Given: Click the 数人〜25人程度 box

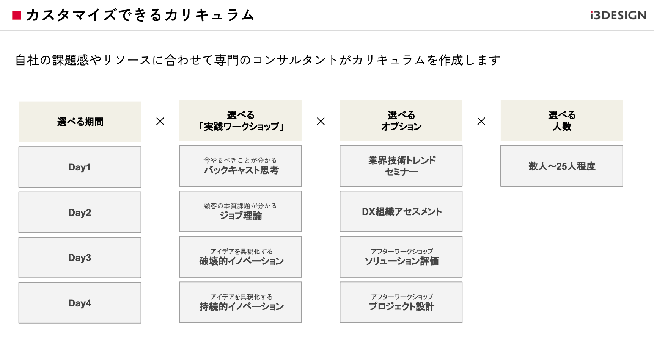Looking at the screenshot, I should point(561,166).
